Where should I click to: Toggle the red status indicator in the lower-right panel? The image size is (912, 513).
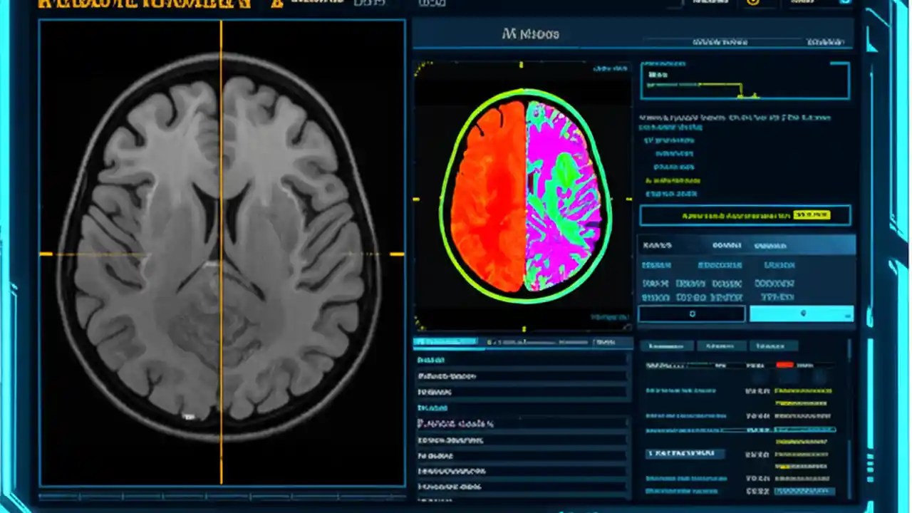(784, 365)
